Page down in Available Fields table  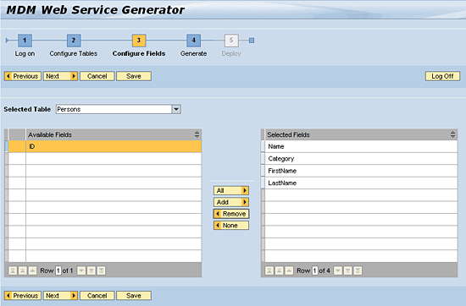[x=92, y=270]
